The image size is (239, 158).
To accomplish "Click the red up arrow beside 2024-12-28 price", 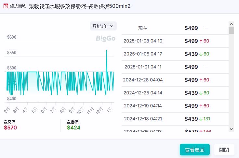I will point(201,80).
